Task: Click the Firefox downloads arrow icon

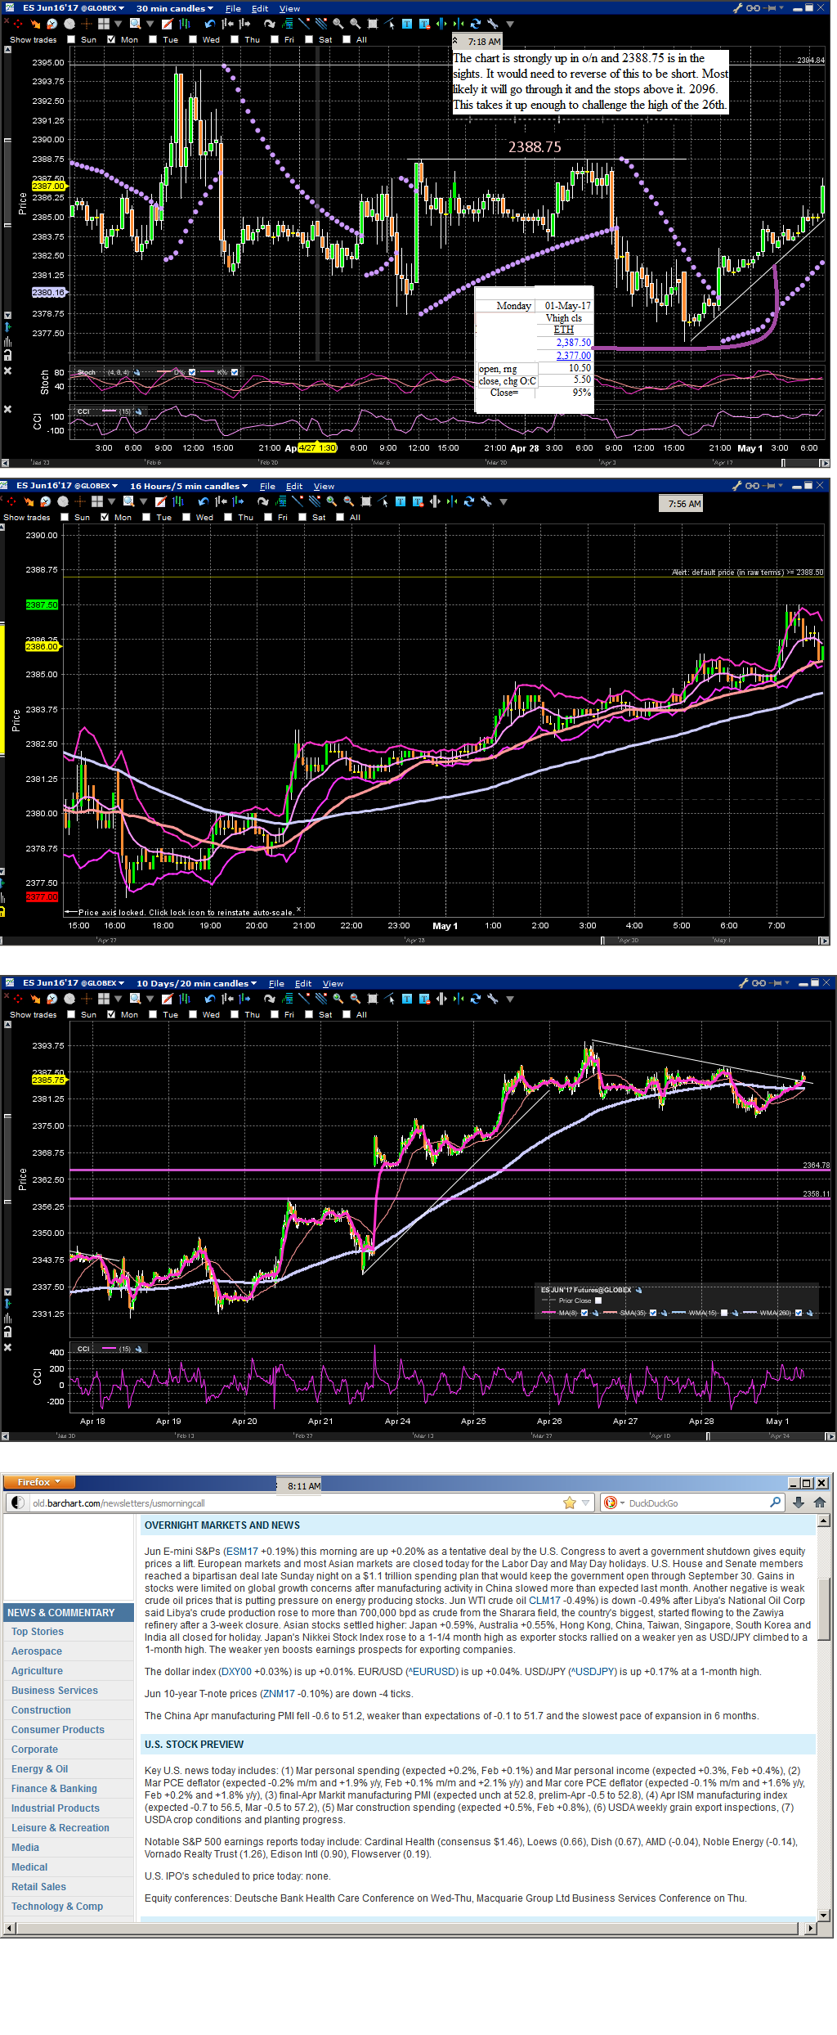Action: [799, 1503]
